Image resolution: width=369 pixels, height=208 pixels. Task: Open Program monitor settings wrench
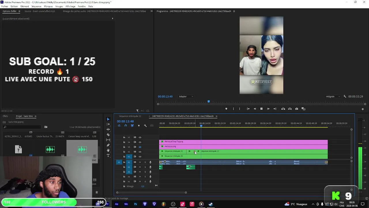point(345,96)
